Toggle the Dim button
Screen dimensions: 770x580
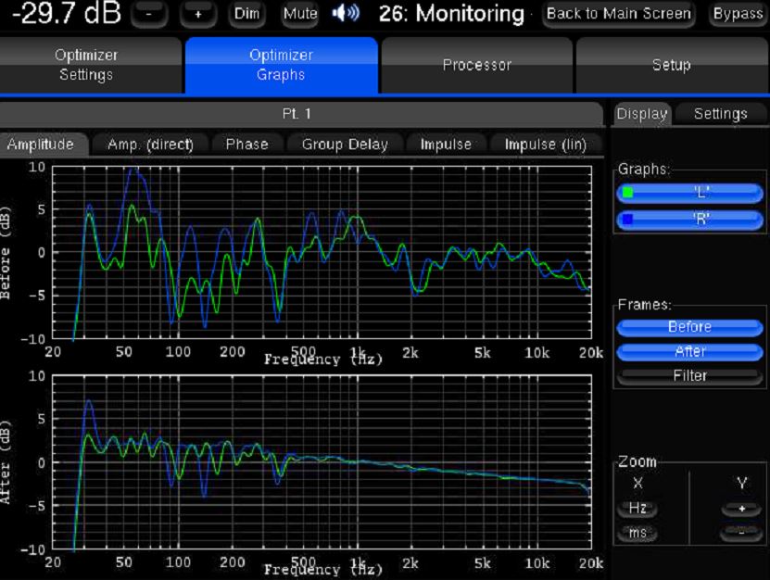point(246,14)
